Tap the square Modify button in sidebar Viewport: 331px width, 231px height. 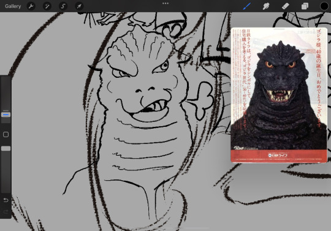6,135
